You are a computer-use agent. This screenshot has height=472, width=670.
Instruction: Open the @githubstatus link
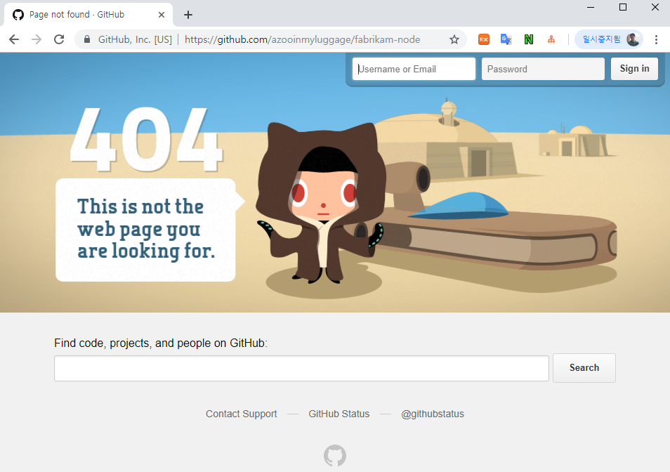[433, 414]
